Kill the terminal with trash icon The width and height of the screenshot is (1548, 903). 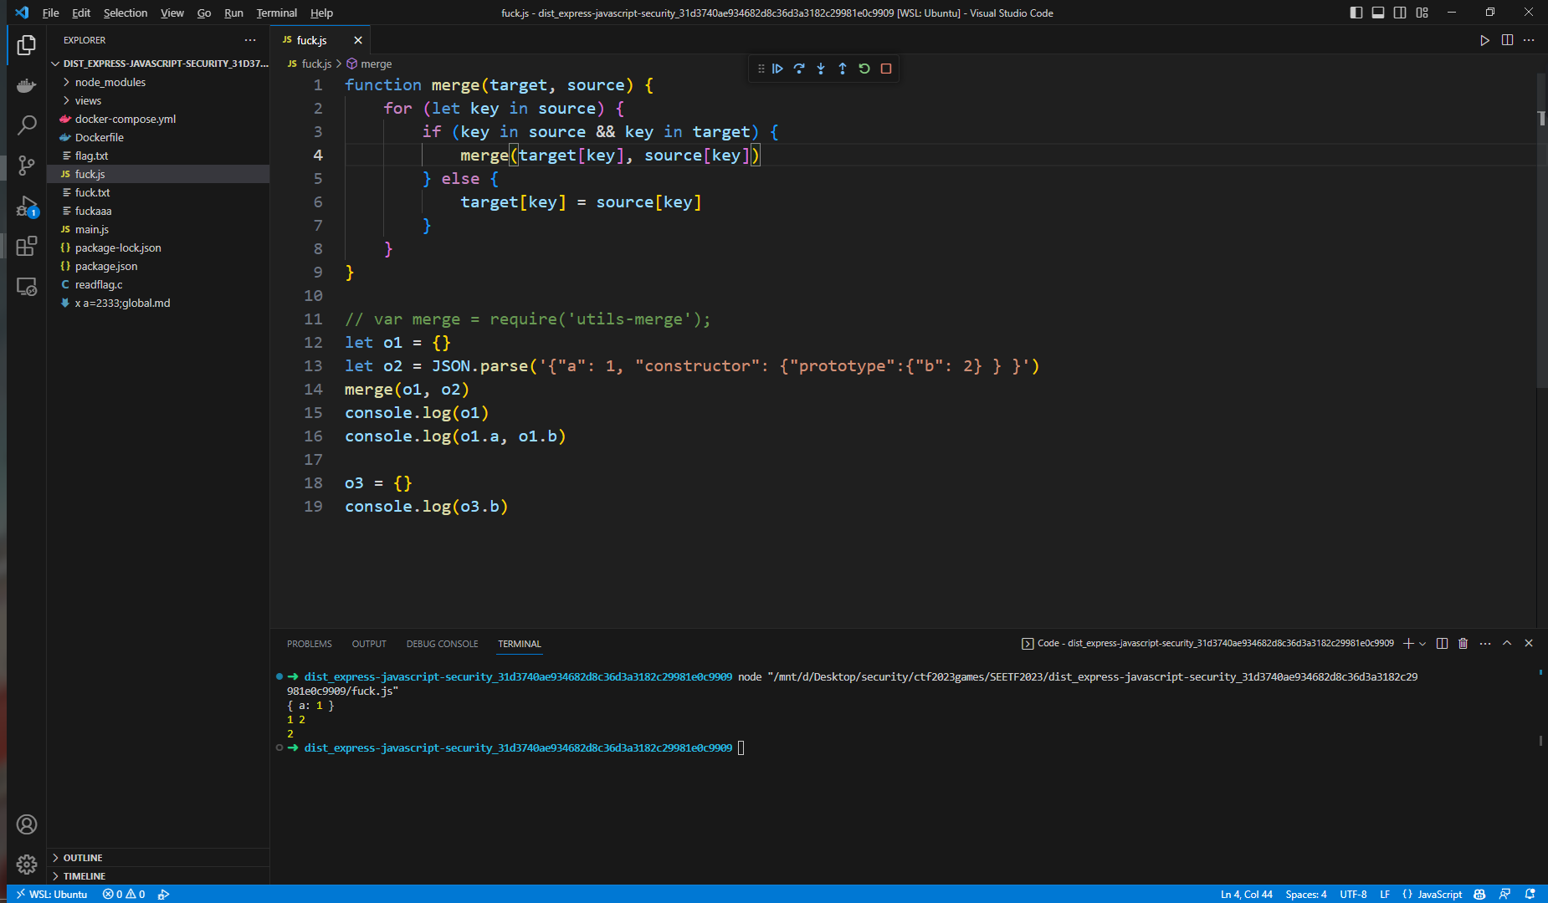(1463, 643)
